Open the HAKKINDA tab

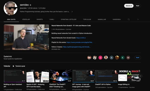point(116,19)
